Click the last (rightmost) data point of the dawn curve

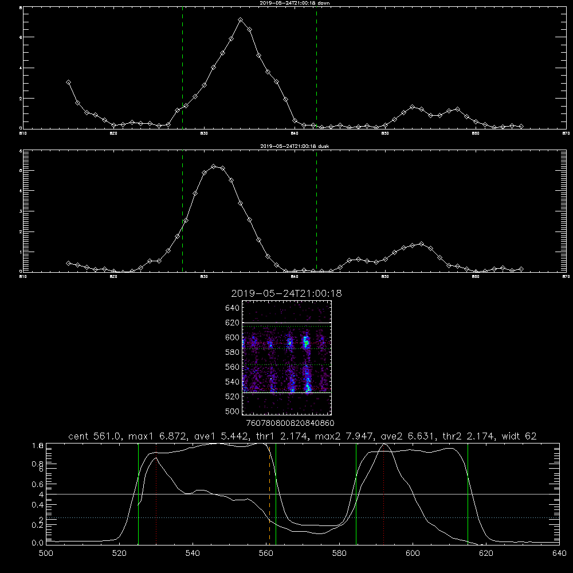521,127
